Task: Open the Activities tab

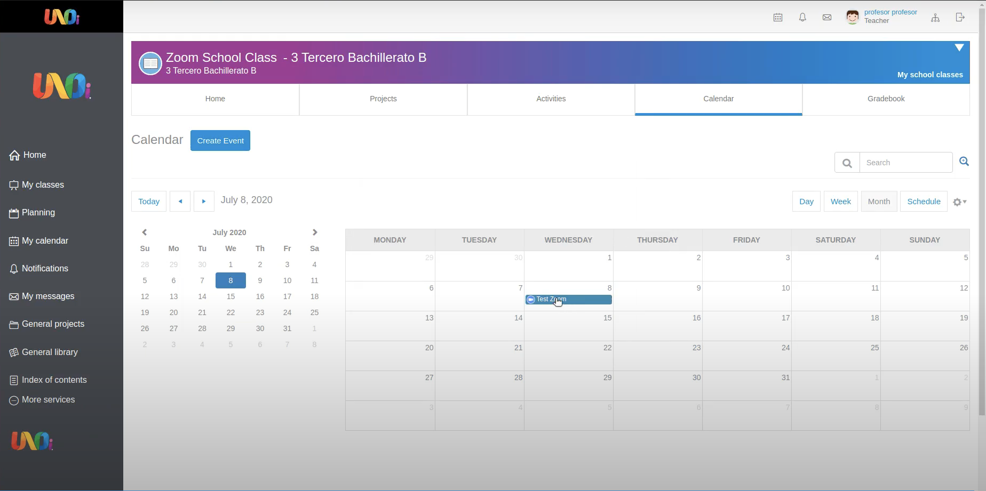Action: point(551,99)
